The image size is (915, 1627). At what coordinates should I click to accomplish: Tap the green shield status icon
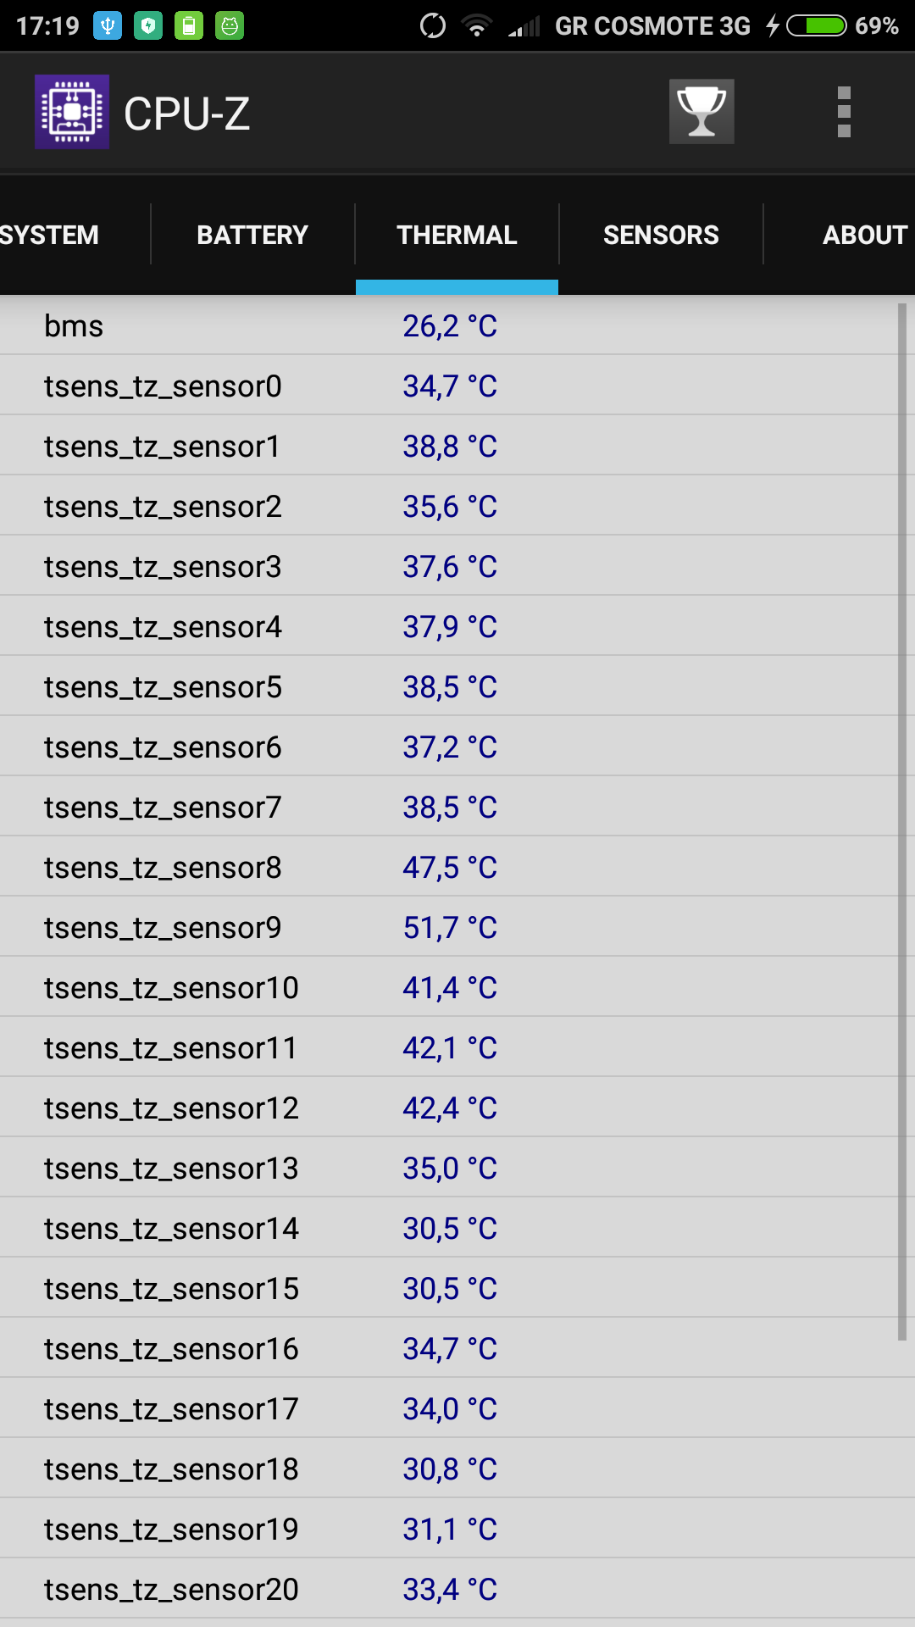(x=148, y=25)
